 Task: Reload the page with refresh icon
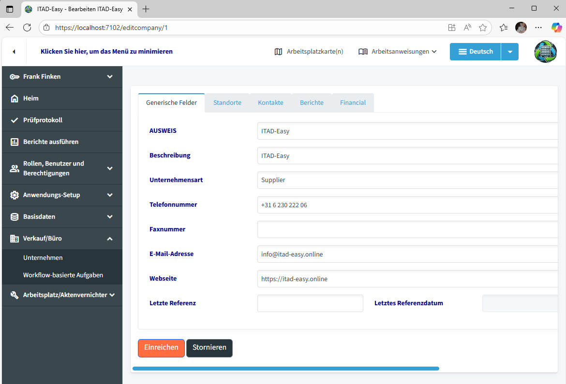(x=27, y=28)
